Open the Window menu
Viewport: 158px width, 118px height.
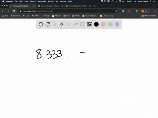pos(63,1)
